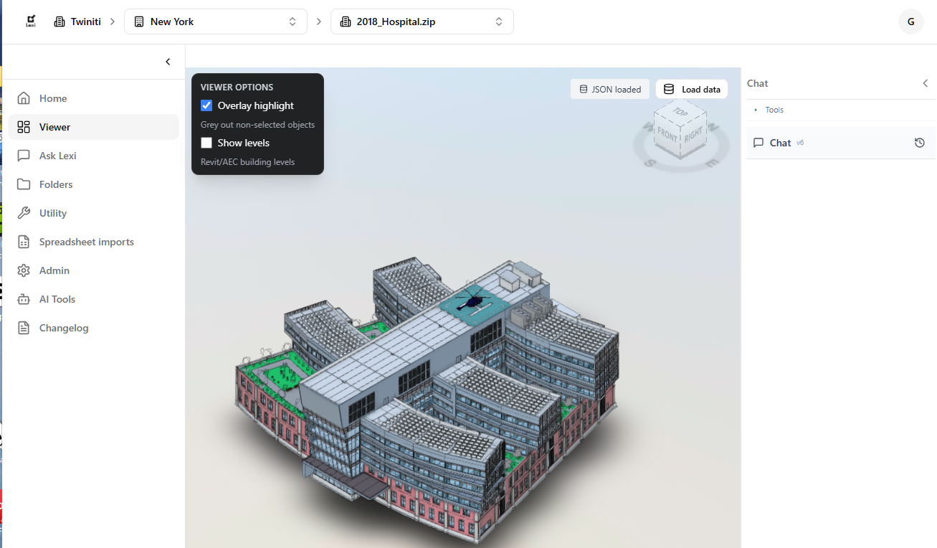937x548 pixels.
Task: Click the RIGHT face of view cube
Action: tap(693, 135)
